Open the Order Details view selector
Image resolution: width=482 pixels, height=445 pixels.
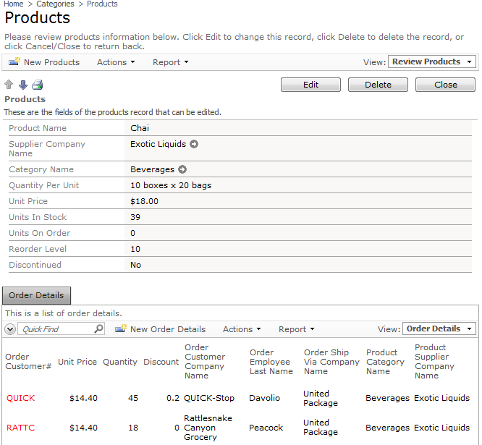[x=439, y=329]
